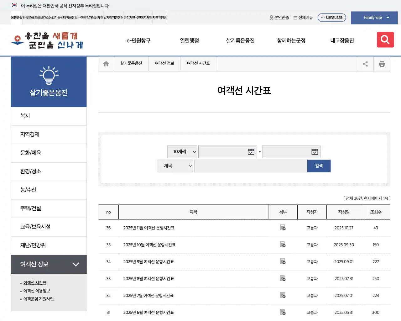Image resolution: width=401 pixels, height=321 pixels.
Task: Open the start date calendar picker
Action: pos(251,152)
